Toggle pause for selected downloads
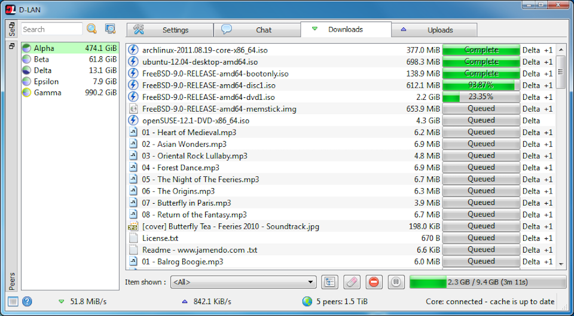Screen dimensions: 574x316 pos(396,282)
